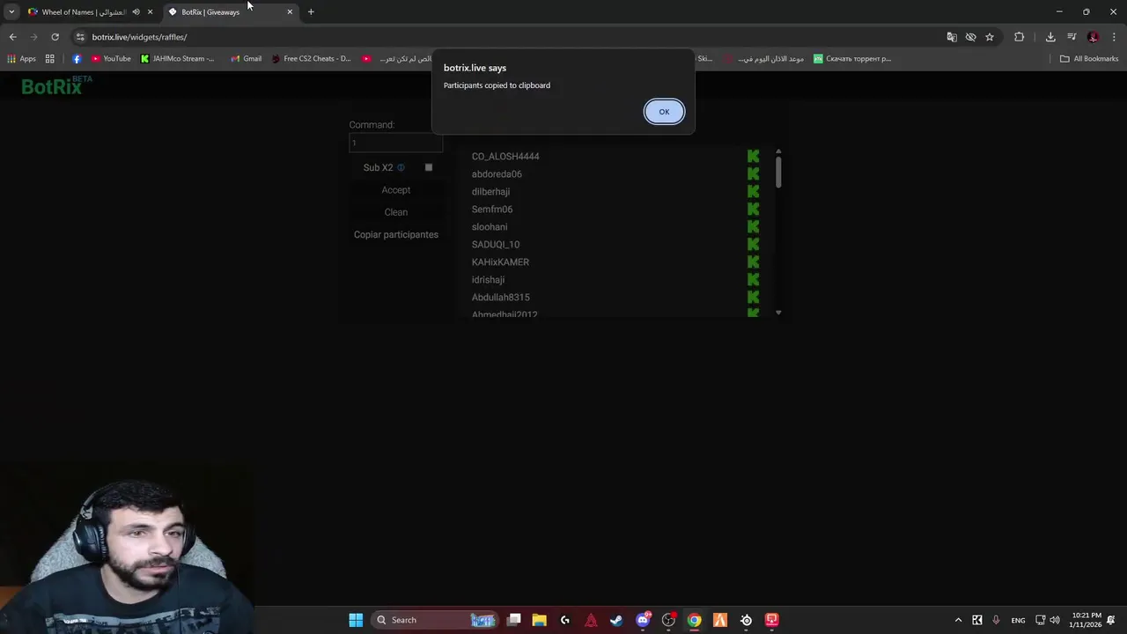
Task: Toggle the Sub X2 checkbox
Action: [429, 167]
